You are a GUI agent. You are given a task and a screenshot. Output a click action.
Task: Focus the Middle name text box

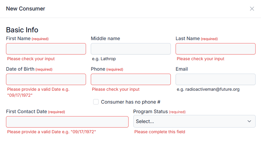pyautogui.click(x=131, y=49)
